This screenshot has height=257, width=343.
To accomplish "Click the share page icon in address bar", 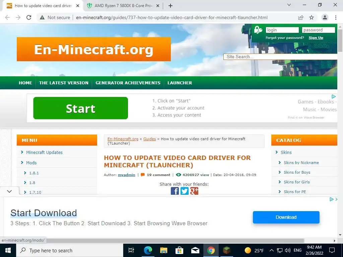I will pos(301,17).
